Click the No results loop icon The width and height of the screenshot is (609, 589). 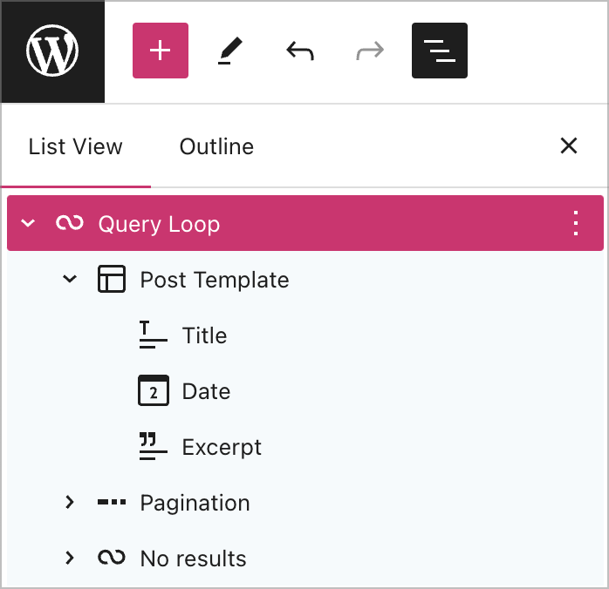click(x=112, y=559)
